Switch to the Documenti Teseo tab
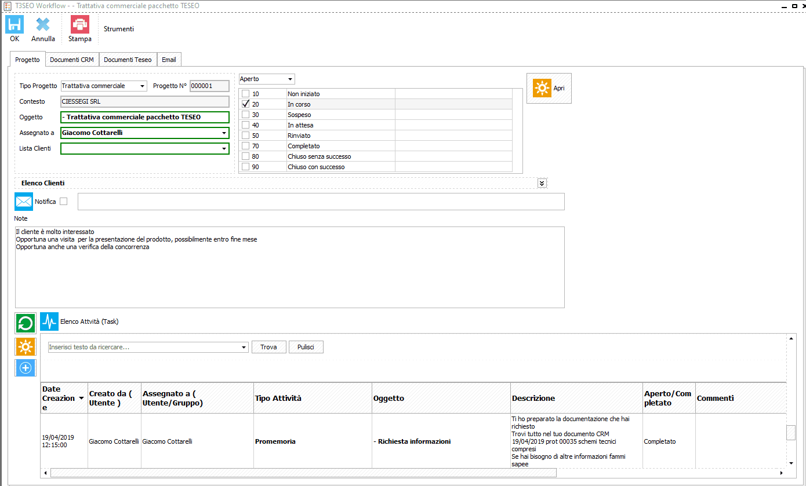The width and height of the screenshot is (806, 486). pos(128,60)
